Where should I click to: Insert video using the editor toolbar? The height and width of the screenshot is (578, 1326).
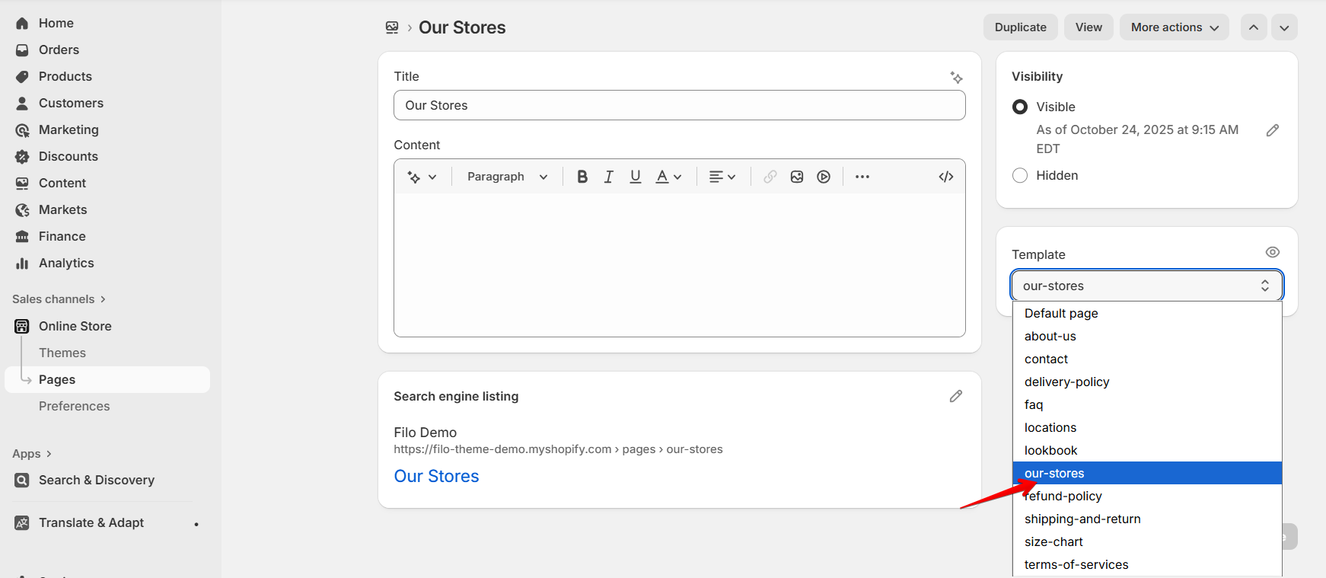point(824,177)
